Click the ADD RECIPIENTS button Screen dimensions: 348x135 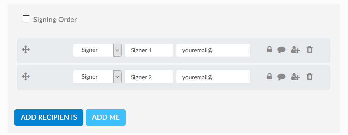49,117
